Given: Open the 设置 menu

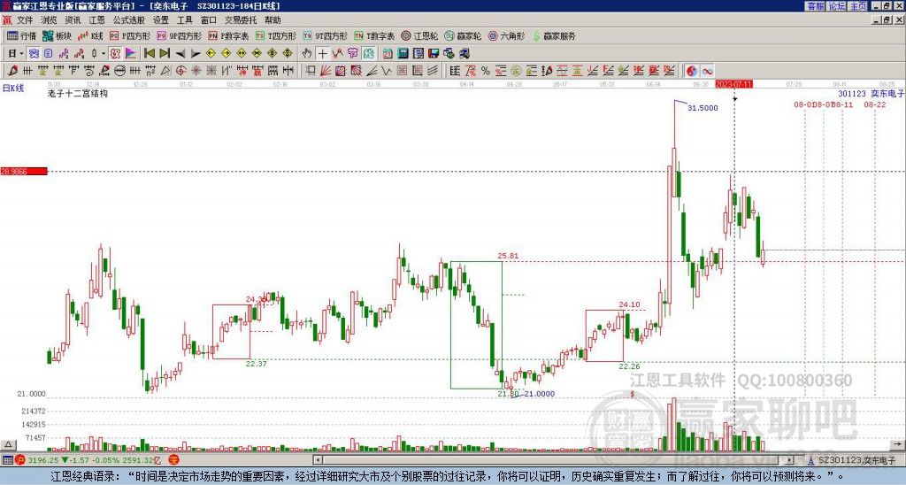Looking at the screenshot, I should [161, 20].
